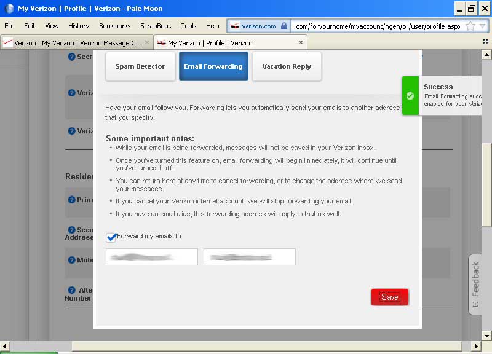Open the Help menu

tap(212, 26)
